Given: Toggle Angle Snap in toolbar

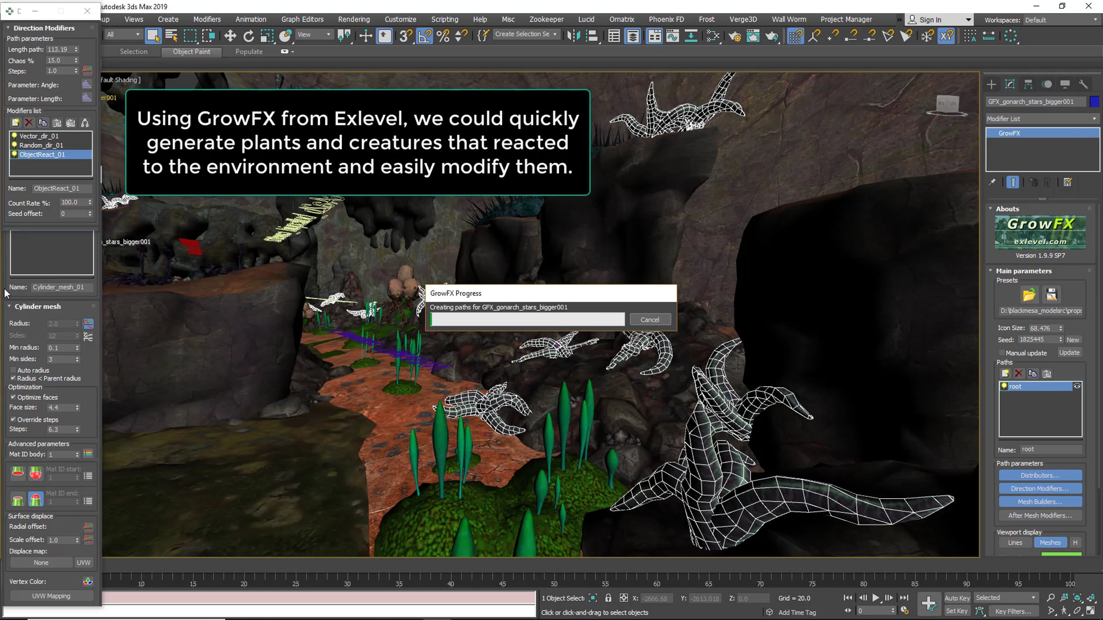Looking at the screenshot, I should (425, 36).
